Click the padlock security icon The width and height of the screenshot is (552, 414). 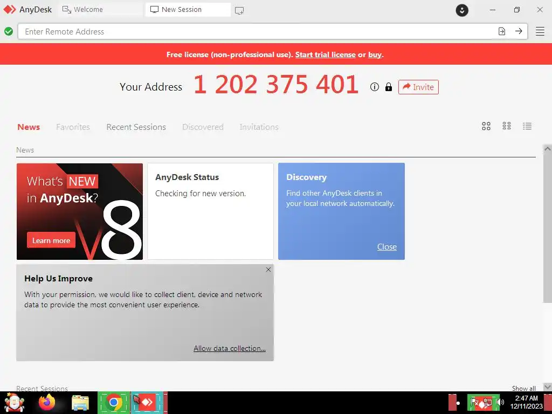pos(389,87)
